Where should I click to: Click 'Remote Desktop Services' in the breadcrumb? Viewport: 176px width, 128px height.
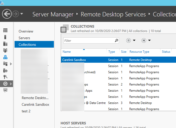[x=113, y=14]
